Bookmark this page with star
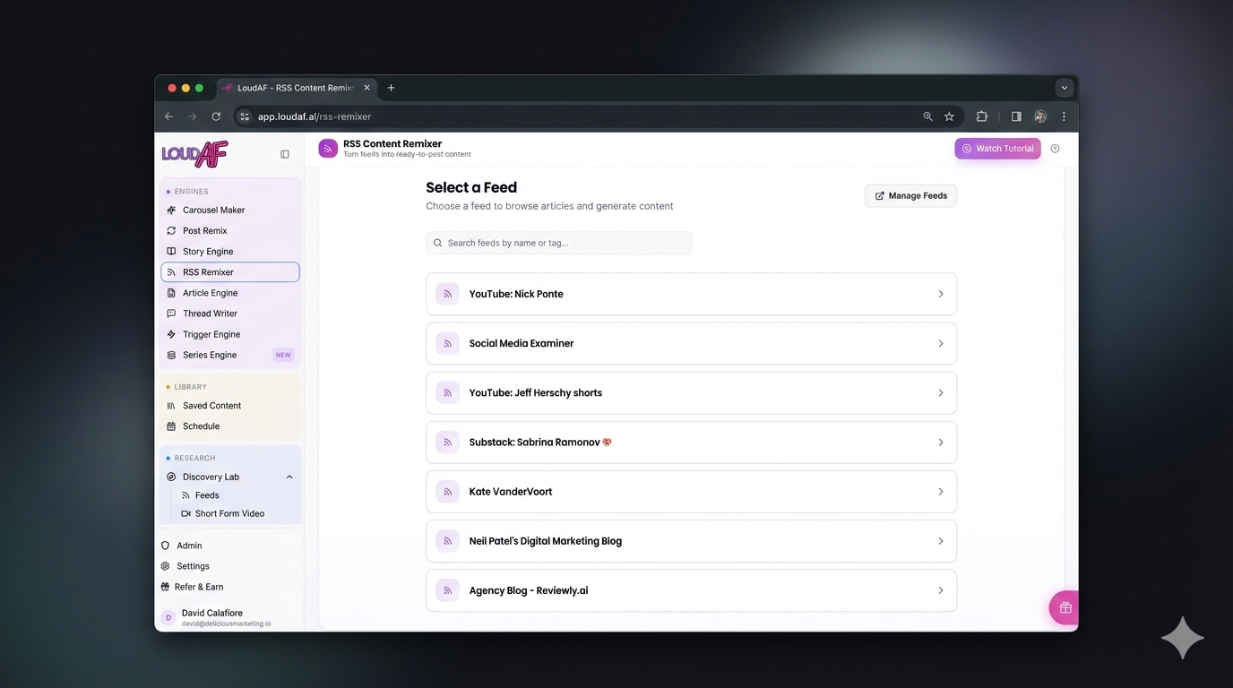Image resolution: width=1233 pixels, height=688 pixels. click(949, 116)
